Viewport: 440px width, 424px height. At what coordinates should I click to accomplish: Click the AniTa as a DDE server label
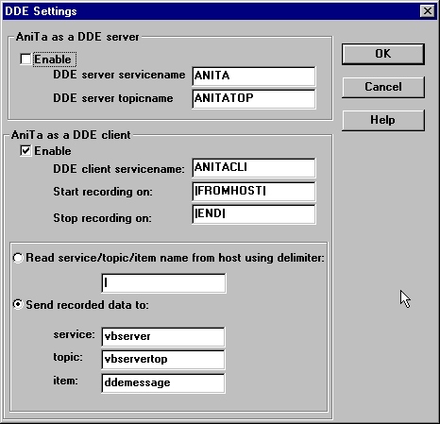pyautogui.click(x=77, y=37)
